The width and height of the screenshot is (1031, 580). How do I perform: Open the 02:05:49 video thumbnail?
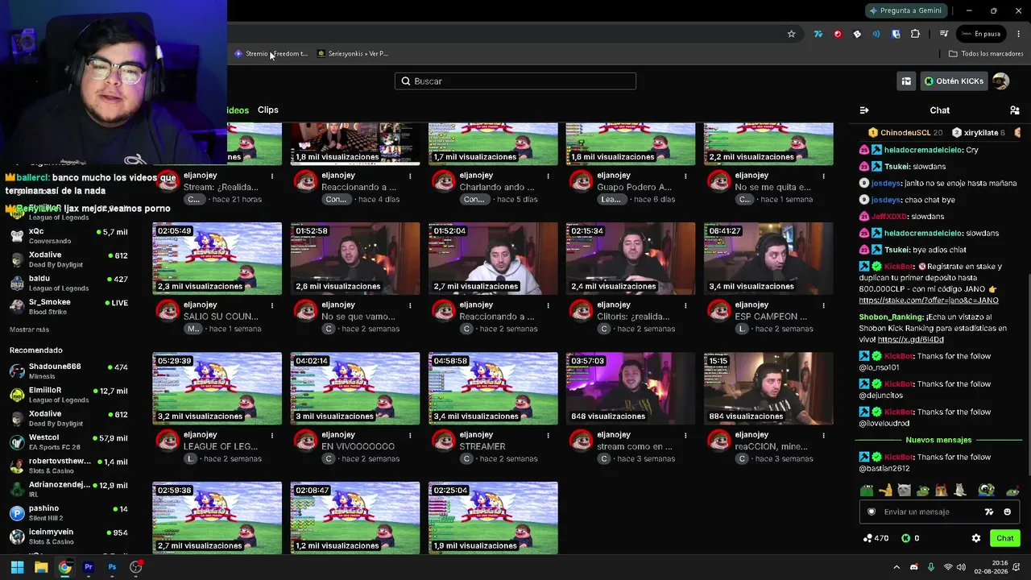217,259
